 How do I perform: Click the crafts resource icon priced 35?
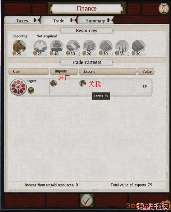(x=122, y=46)
